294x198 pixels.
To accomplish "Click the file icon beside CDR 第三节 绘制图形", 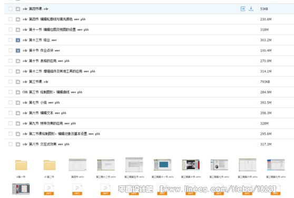I will click(x=18, y=92).
